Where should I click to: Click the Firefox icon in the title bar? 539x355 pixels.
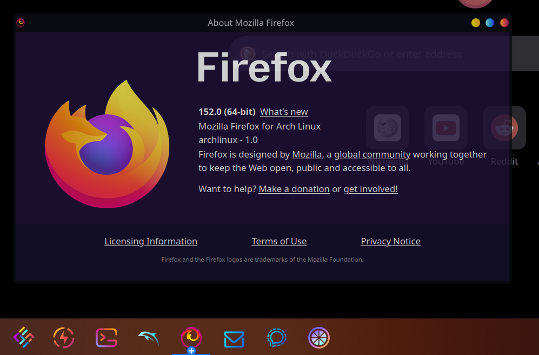21,23
